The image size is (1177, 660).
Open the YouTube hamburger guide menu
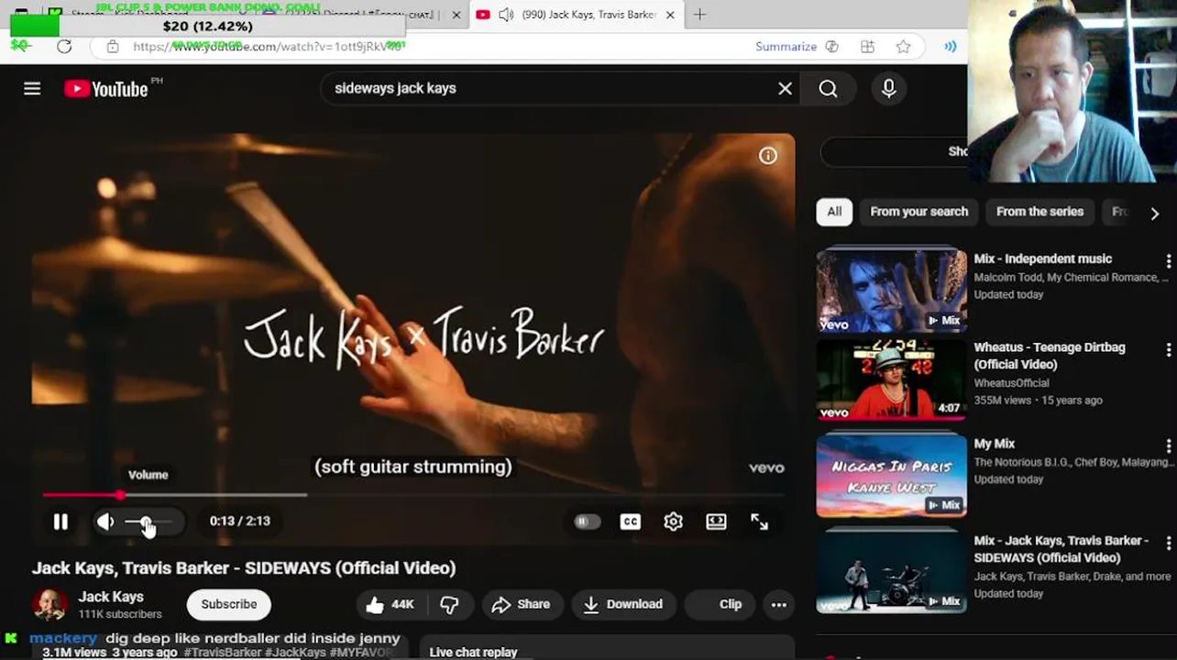32,88
